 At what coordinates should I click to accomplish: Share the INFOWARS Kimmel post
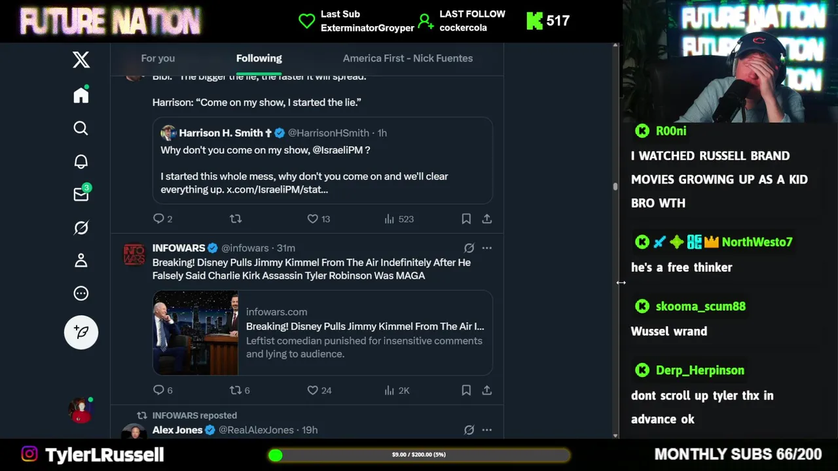[x=487, y=390]
